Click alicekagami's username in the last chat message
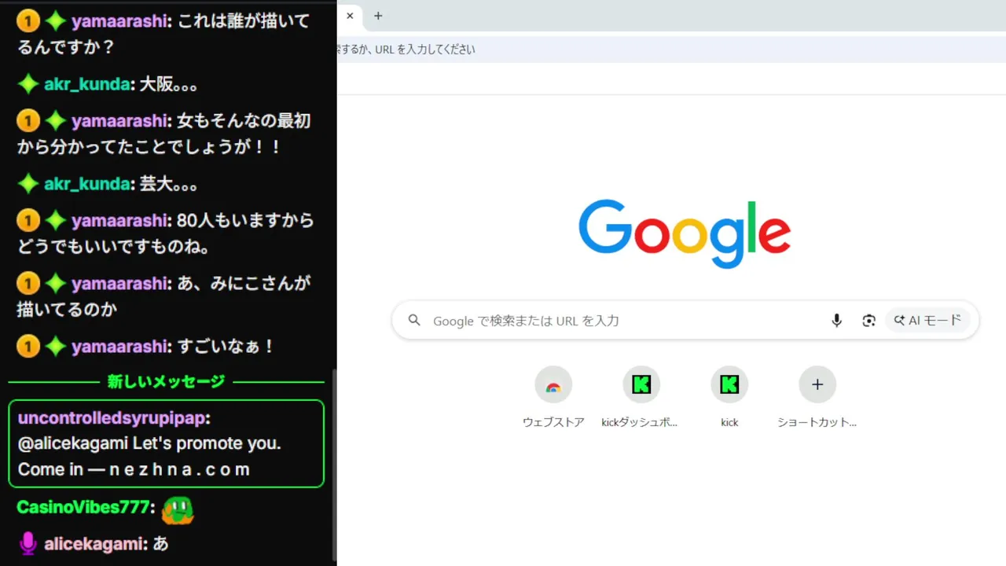The width and height of the screenshot is (1006, 566). click(x=95, y=543)
